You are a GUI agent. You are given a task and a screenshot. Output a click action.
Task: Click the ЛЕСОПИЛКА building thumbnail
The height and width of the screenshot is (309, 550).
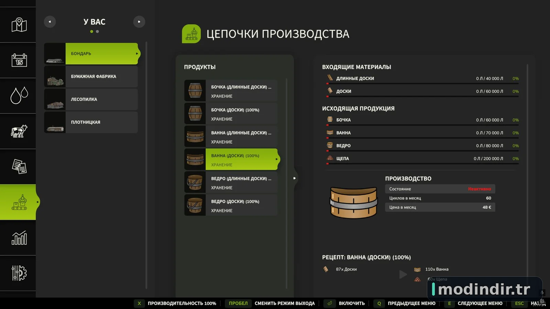pyautogui.click(x=55, y=99)
